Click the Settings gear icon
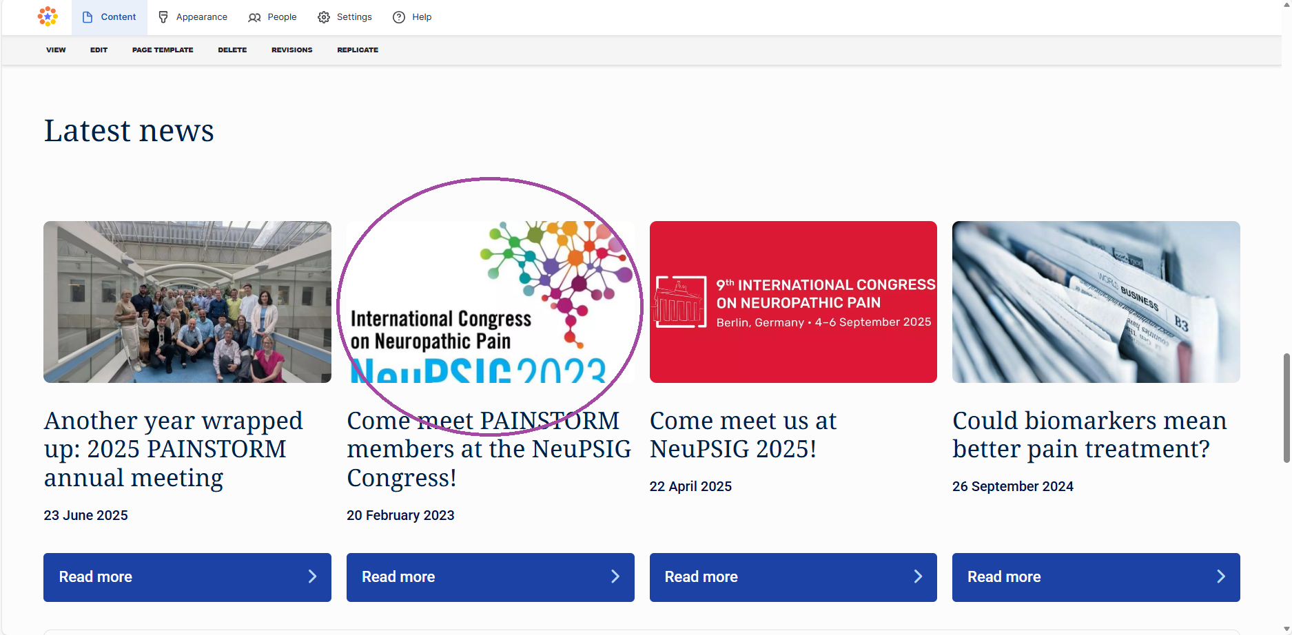Image resolution: width=1292 pixels, height=635 pixels. click(x=324, y=17)
